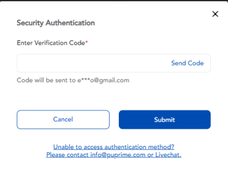Click the word Livechat in help link
This screenshot has height=174, width=228.
tap(168, 155)
